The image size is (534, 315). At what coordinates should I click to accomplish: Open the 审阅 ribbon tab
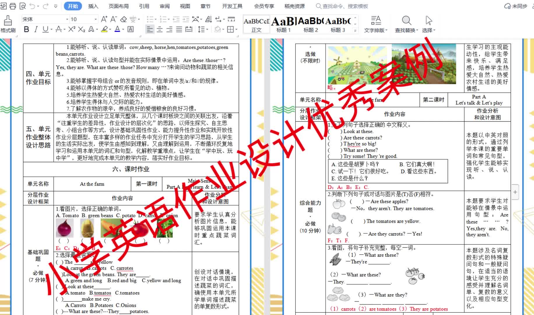click(x=165, y=6)
